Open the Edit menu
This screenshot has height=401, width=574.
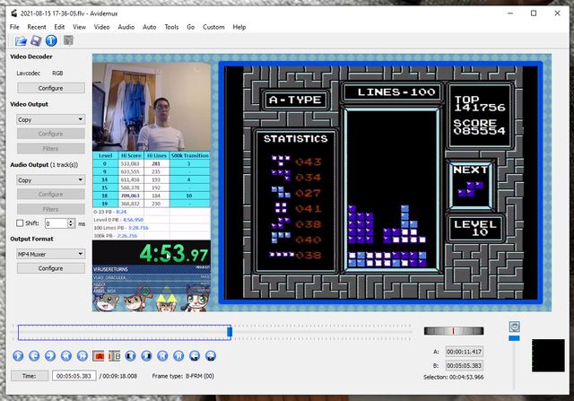59,27
